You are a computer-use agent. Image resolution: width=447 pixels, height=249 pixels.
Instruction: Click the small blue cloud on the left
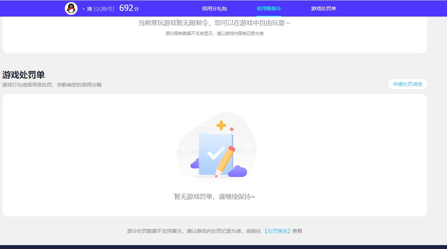click(x=195, y=164)
